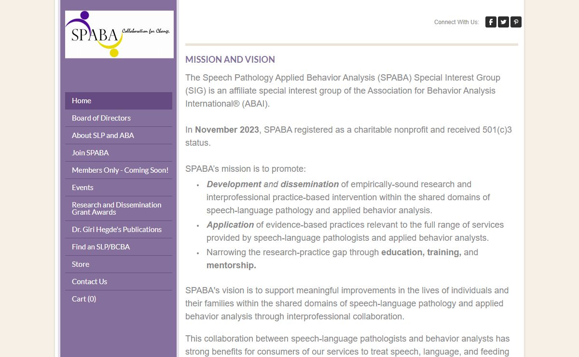Viewport: 579px width, 357px height.
Task: Click the paragraph starting 'This collaboration between'
Action: click(347, 345)
